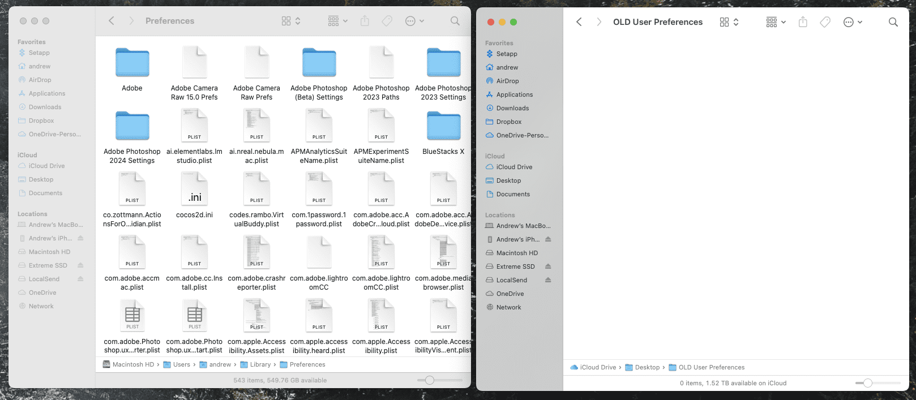Adjust icon size slider in OLD User Preferences
The height and width of the screenshot is (400, 916).
click(x=868, y=383)
